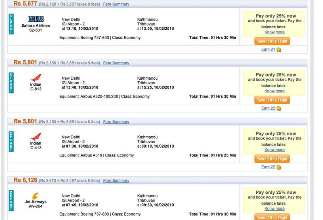The image size is (323, 220).
Task: Click the Indian airline logo for IC-813
Action: (x=36, y=78)
